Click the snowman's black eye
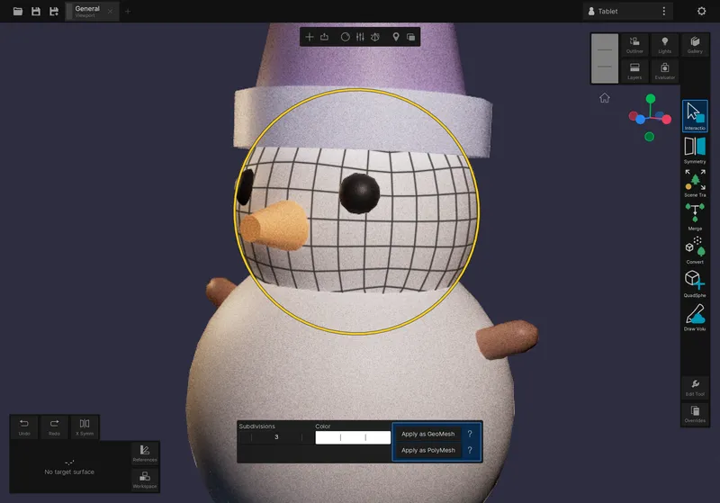 [359, 193]
